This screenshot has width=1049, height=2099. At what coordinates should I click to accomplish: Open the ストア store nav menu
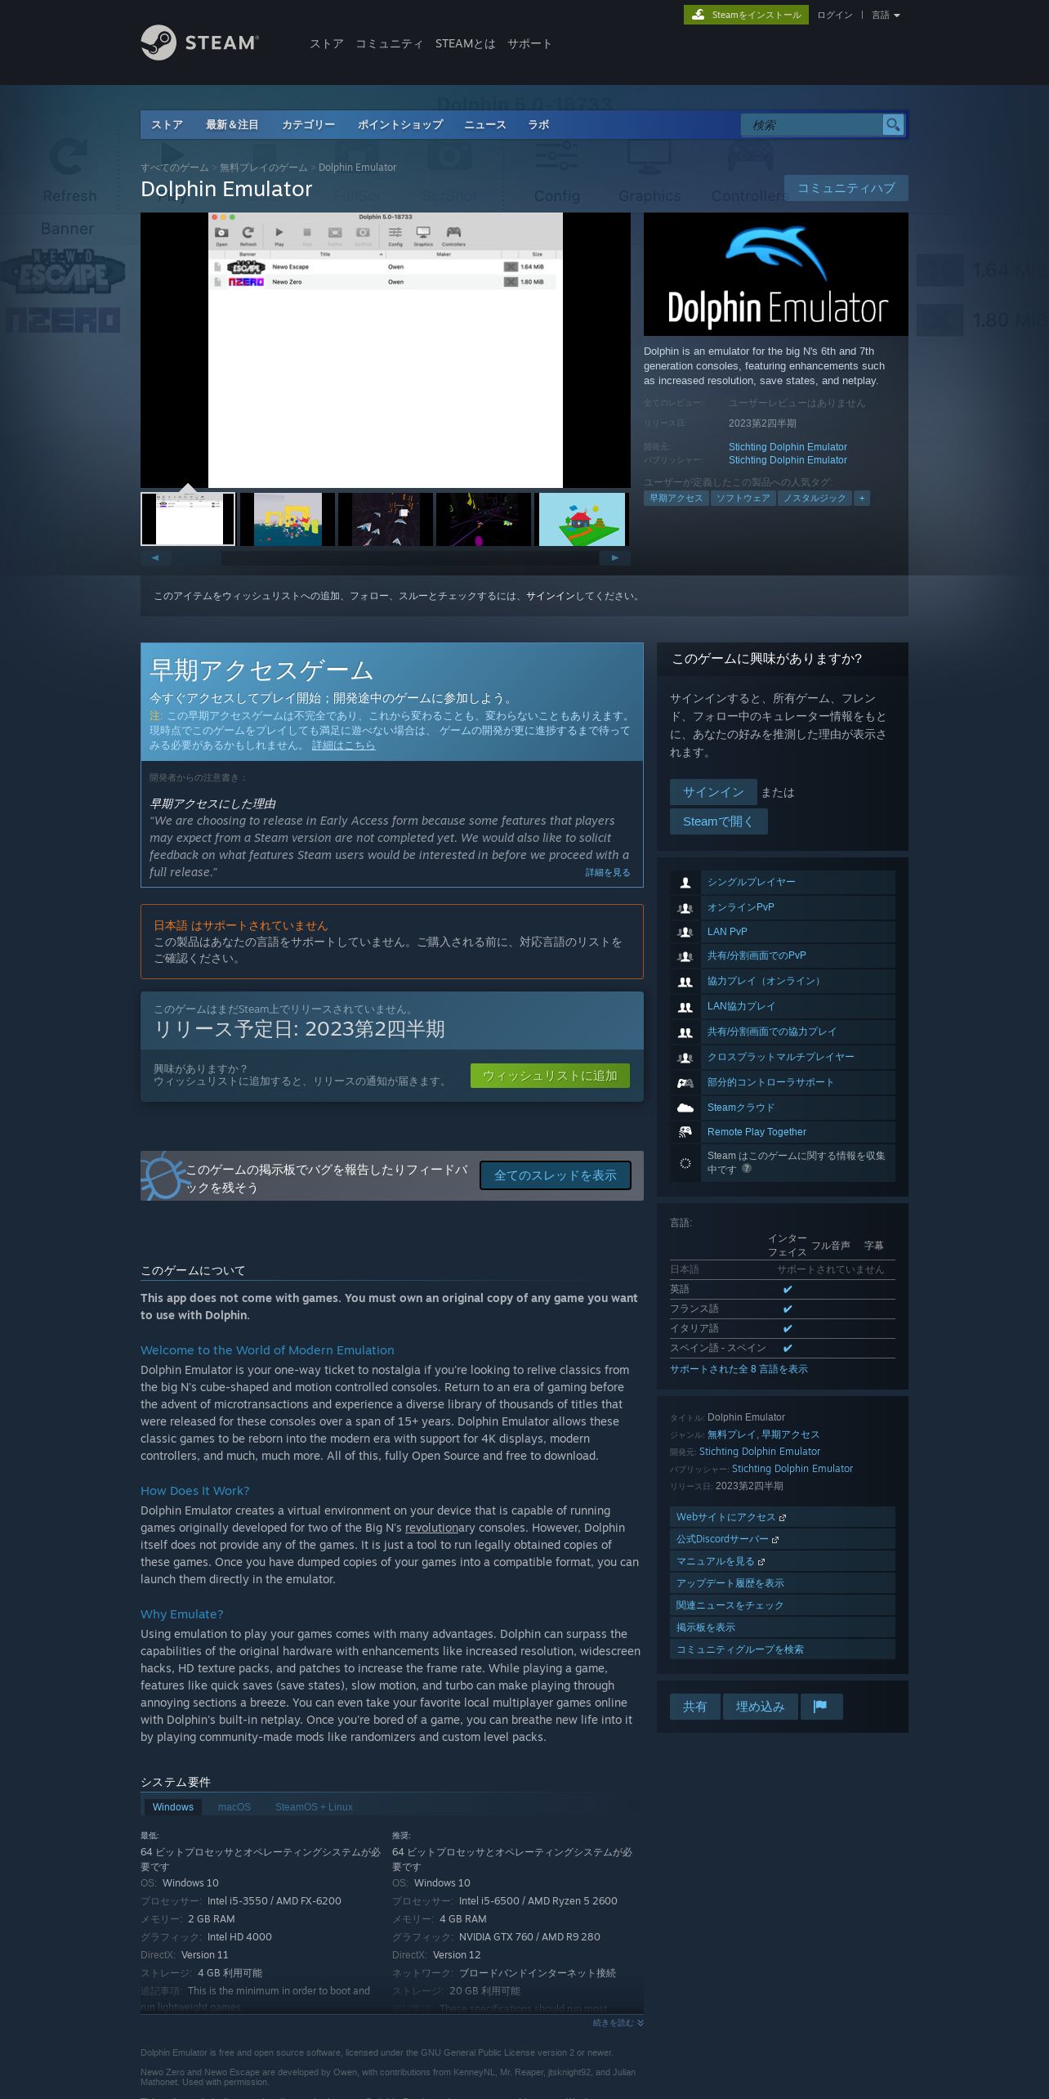(167, 124)
